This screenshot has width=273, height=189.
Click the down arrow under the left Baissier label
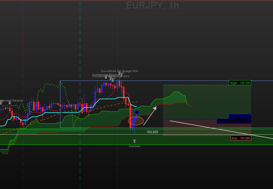tap(10, 103)
